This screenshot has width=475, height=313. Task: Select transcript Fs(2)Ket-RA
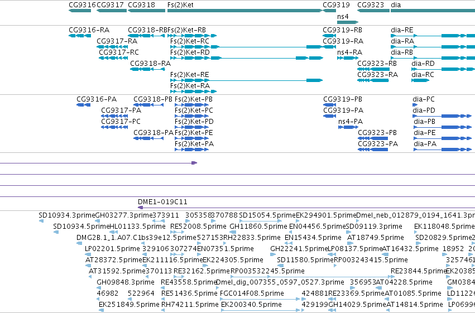[193, 92]
